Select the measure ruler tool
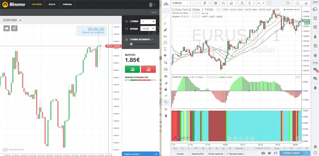 pos(166,69)
